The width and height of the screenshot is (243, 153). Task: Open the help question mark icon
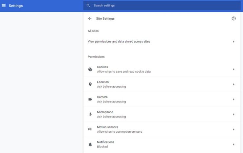233,19
